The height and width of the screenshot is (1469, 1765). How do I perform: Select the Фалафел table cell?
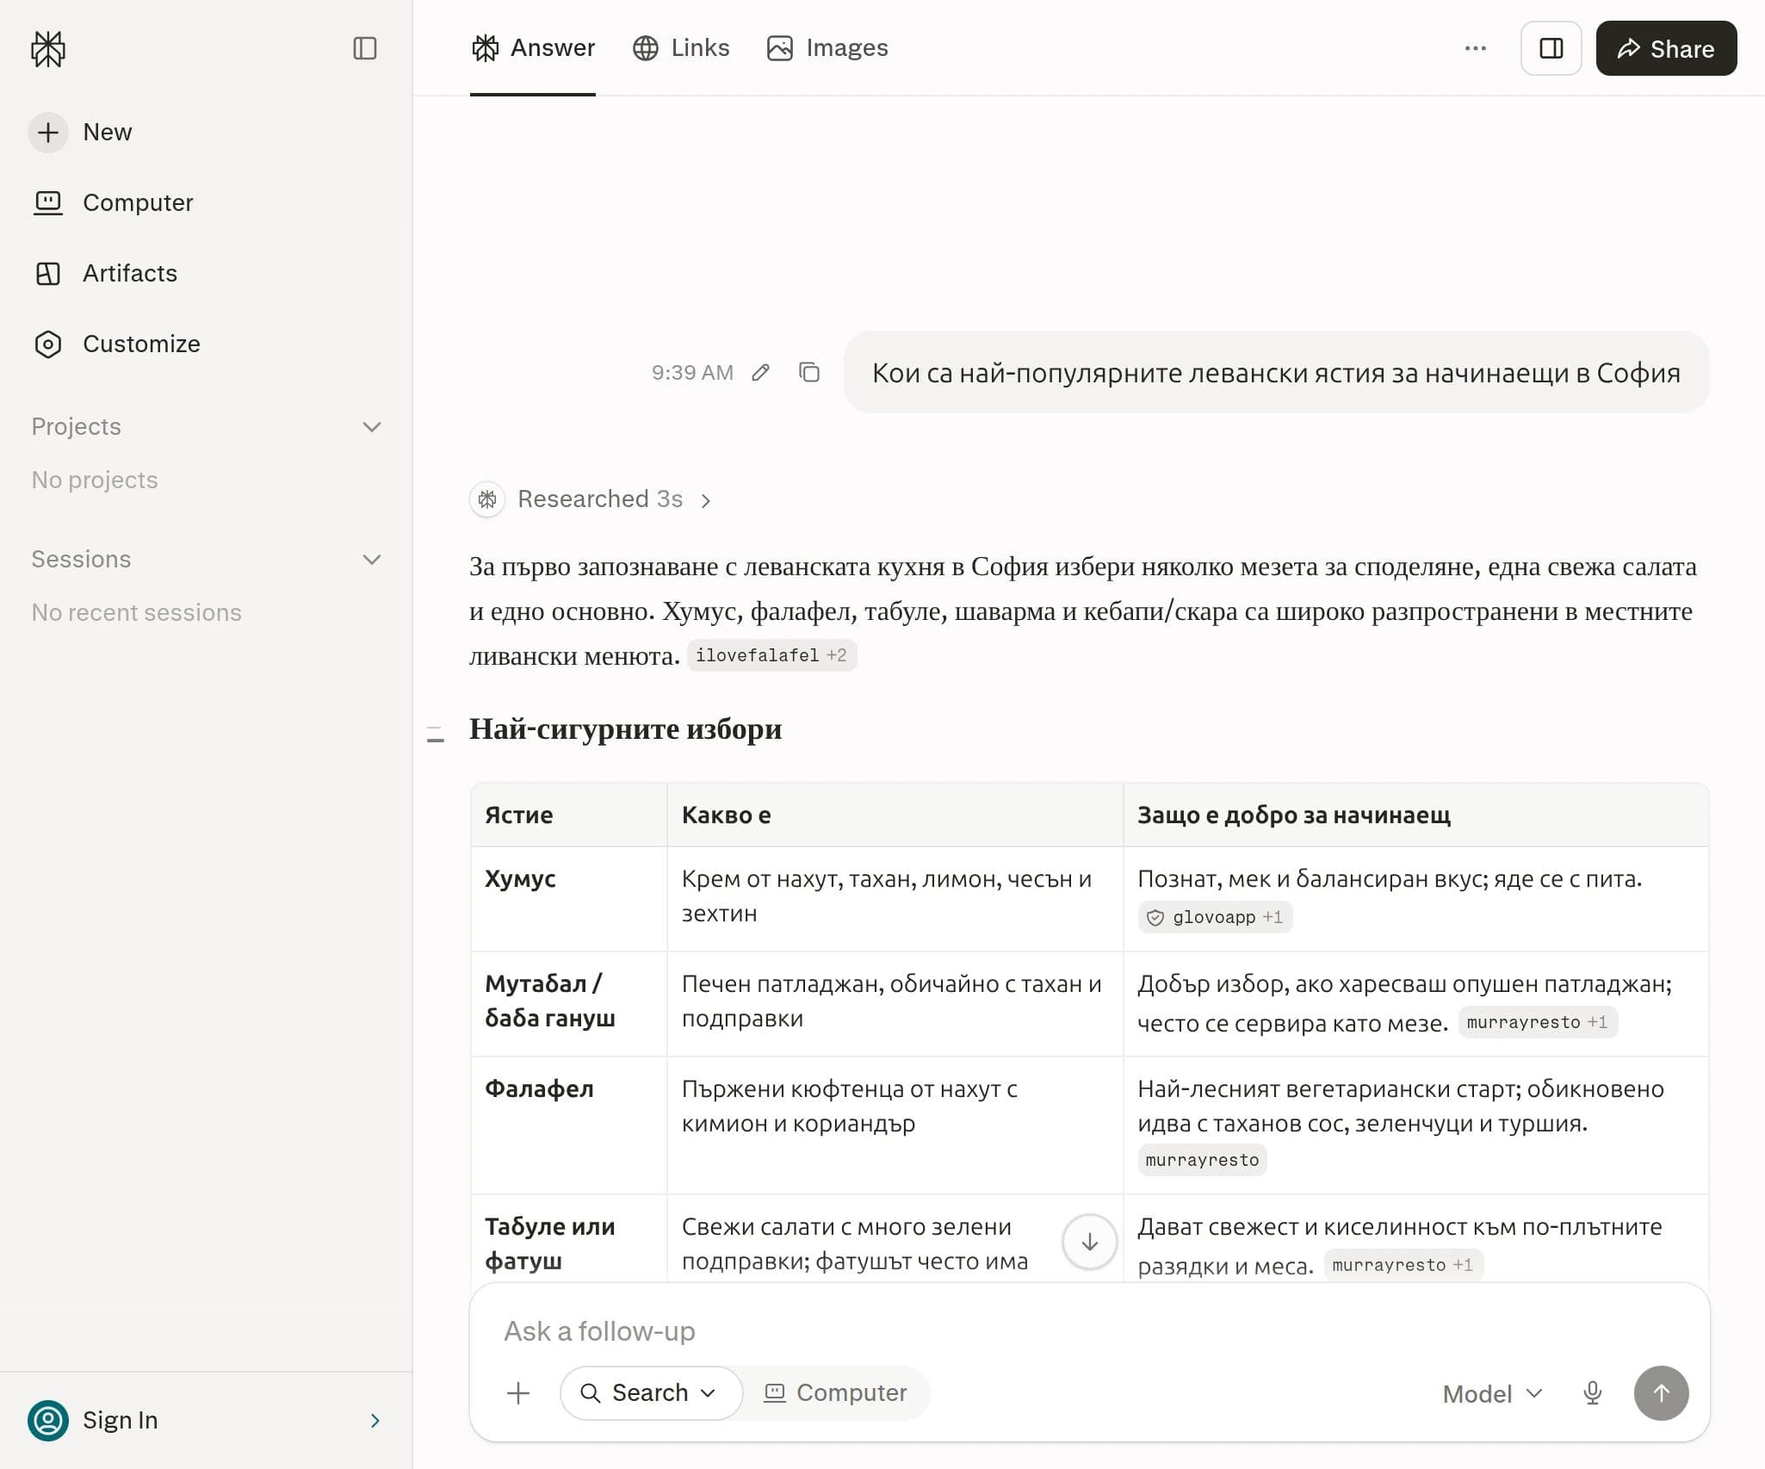568,1125
